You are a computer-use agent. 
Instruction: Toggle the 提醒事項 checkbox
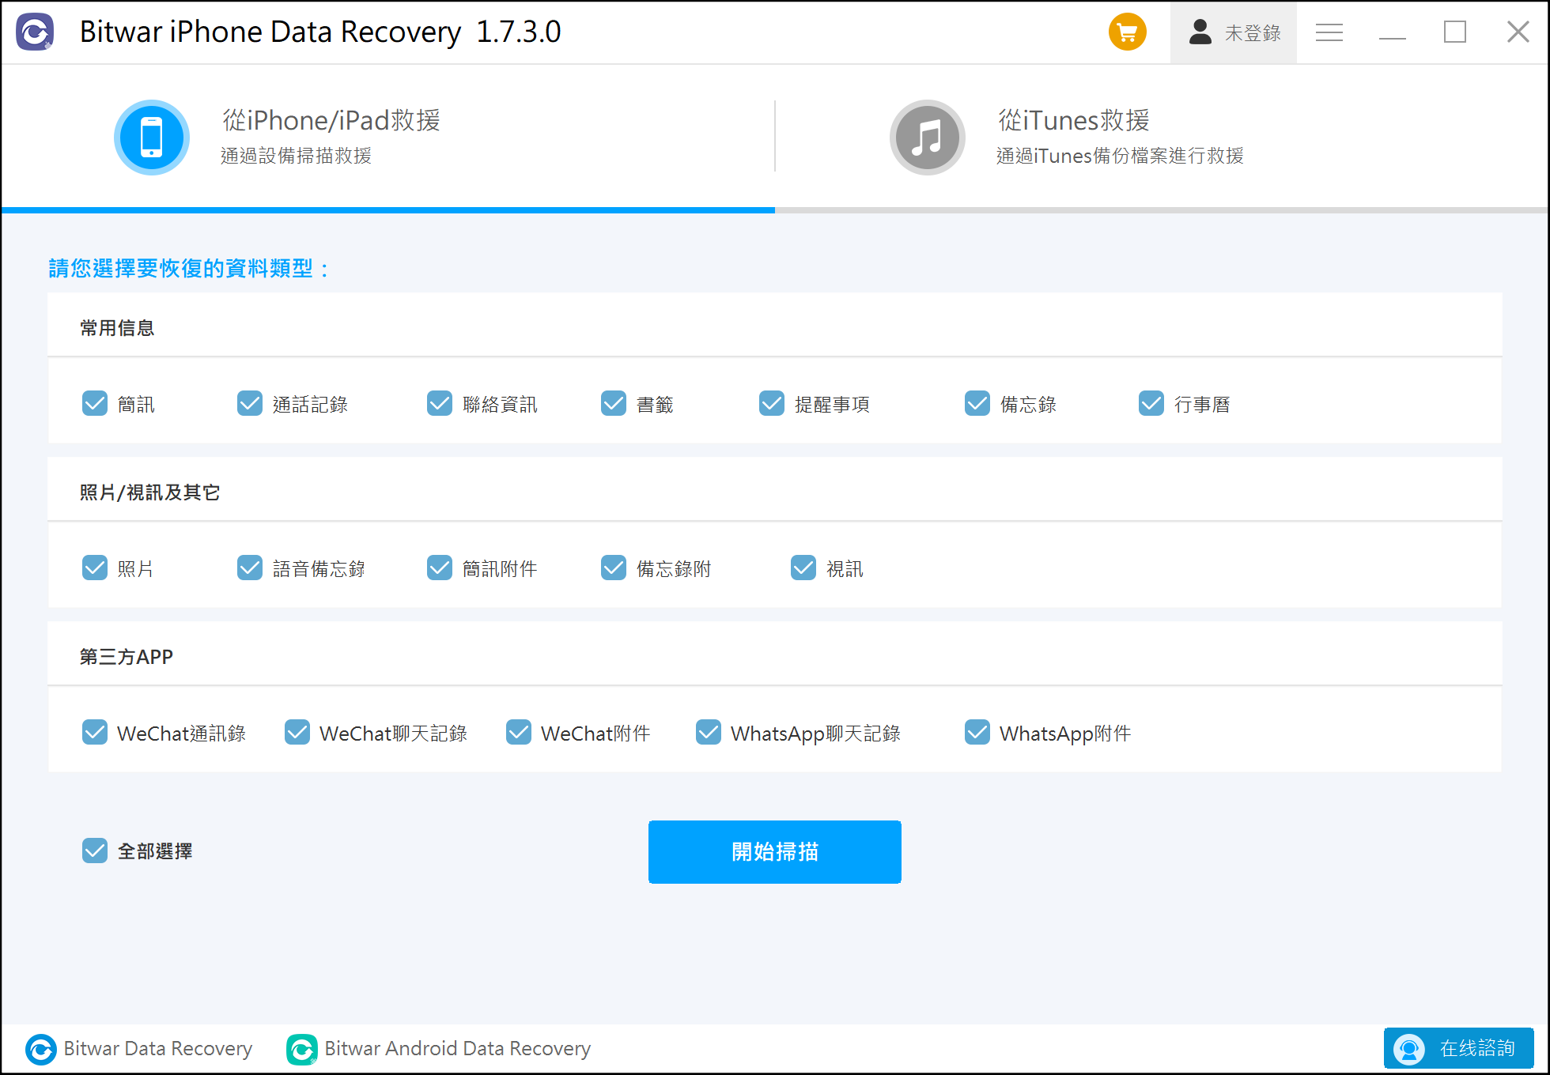(772, 403)
